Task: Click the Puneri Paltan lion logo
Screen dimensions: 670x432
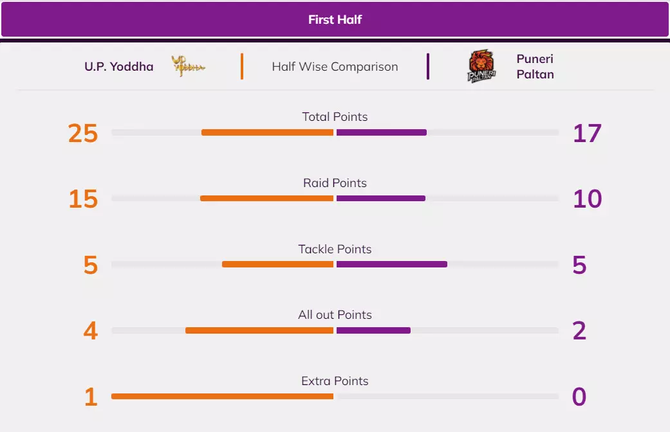Action: pyautogui.click(x=481, y=66)
